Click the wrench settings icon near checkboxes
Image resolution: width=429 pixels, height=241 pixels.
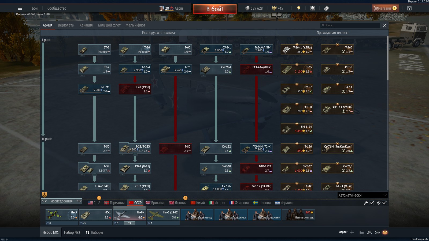[366, 203]
